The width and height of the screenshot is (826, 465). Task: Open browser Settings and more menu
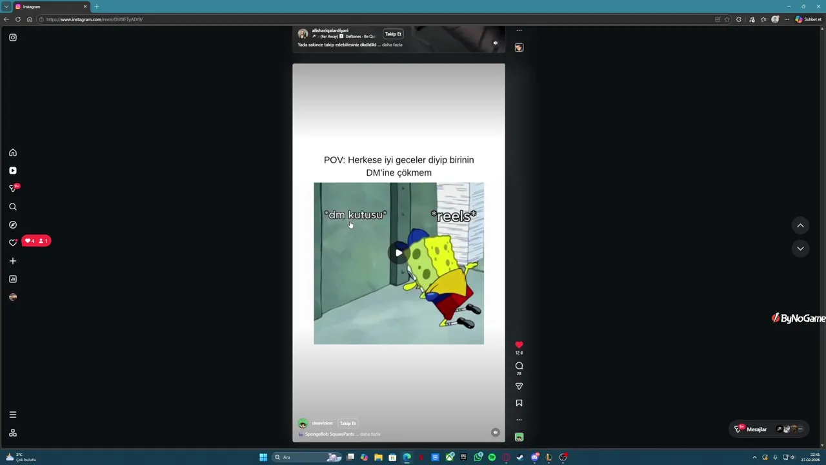pyautogui.click(x=786, y=19)
